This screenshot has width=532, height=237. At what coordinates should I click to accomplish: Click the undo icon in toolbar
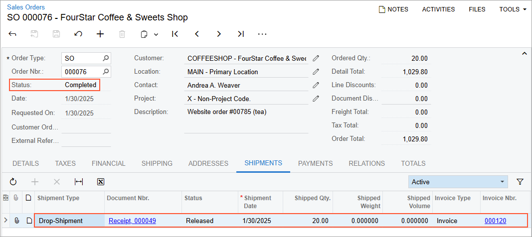tap(78, 34)
